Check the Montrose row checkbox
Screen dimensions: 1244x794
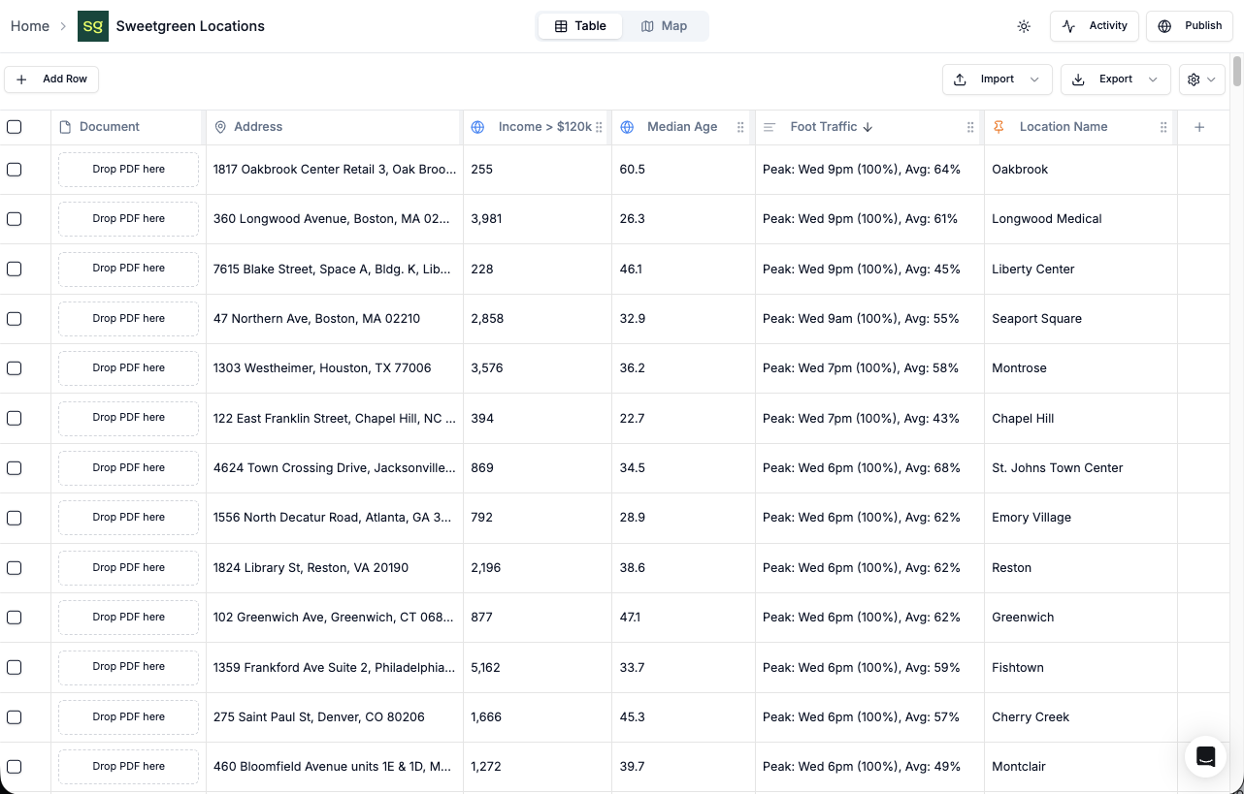[x=15, y=367]
